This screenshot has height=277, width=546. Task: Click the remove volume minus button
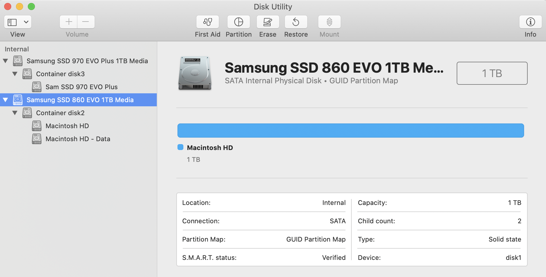tap(86, 22)
